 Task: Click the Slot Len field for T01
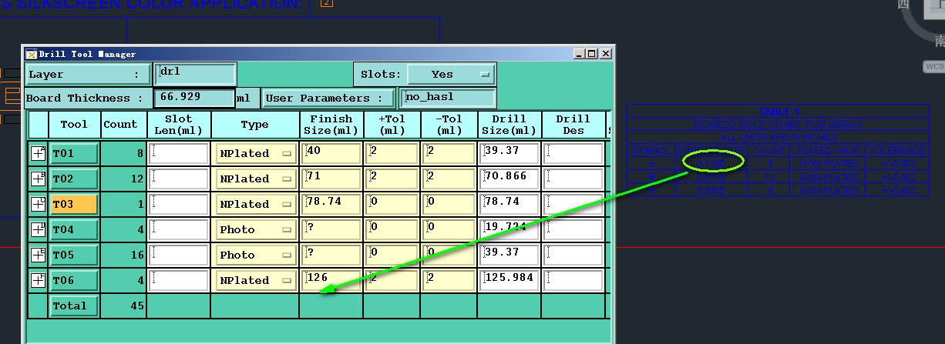[178, 153]
